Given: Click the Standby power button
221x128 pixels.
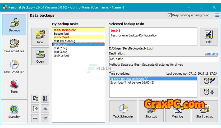Looking at the screenshot, I should pos(14,111).
